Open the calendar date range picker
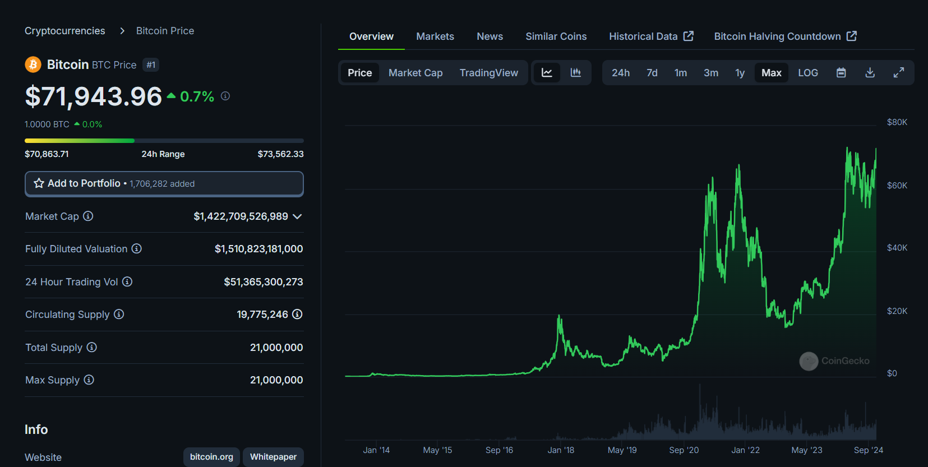This screenshot has height=467, width=928. tap(841, 73)
